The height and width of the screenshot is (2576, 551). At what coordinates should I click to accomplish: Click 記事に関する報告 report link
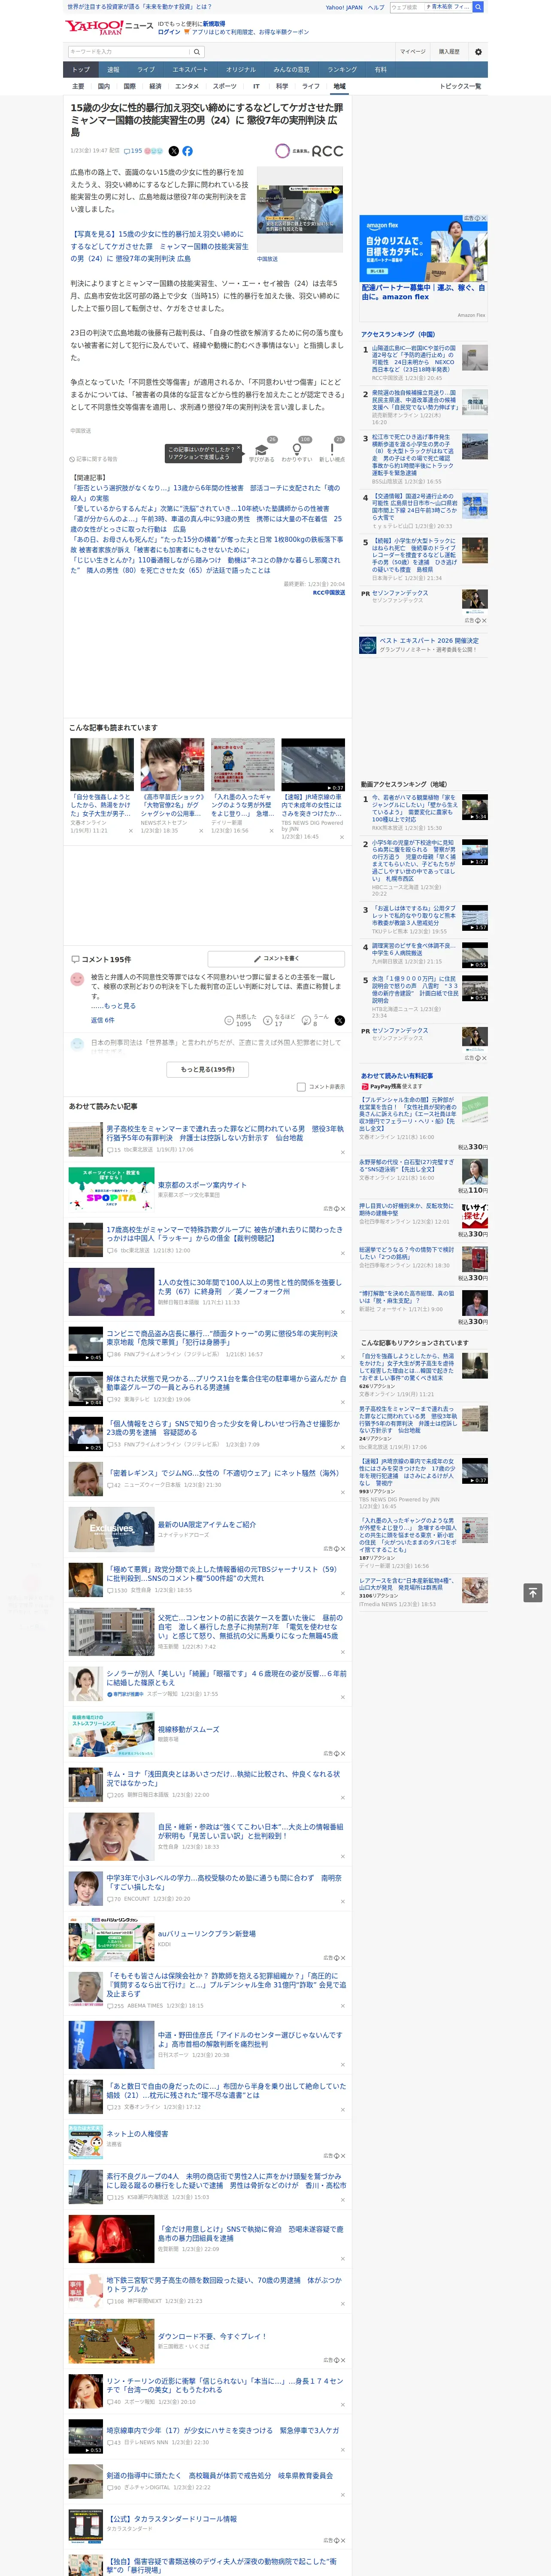click(94, 459)
